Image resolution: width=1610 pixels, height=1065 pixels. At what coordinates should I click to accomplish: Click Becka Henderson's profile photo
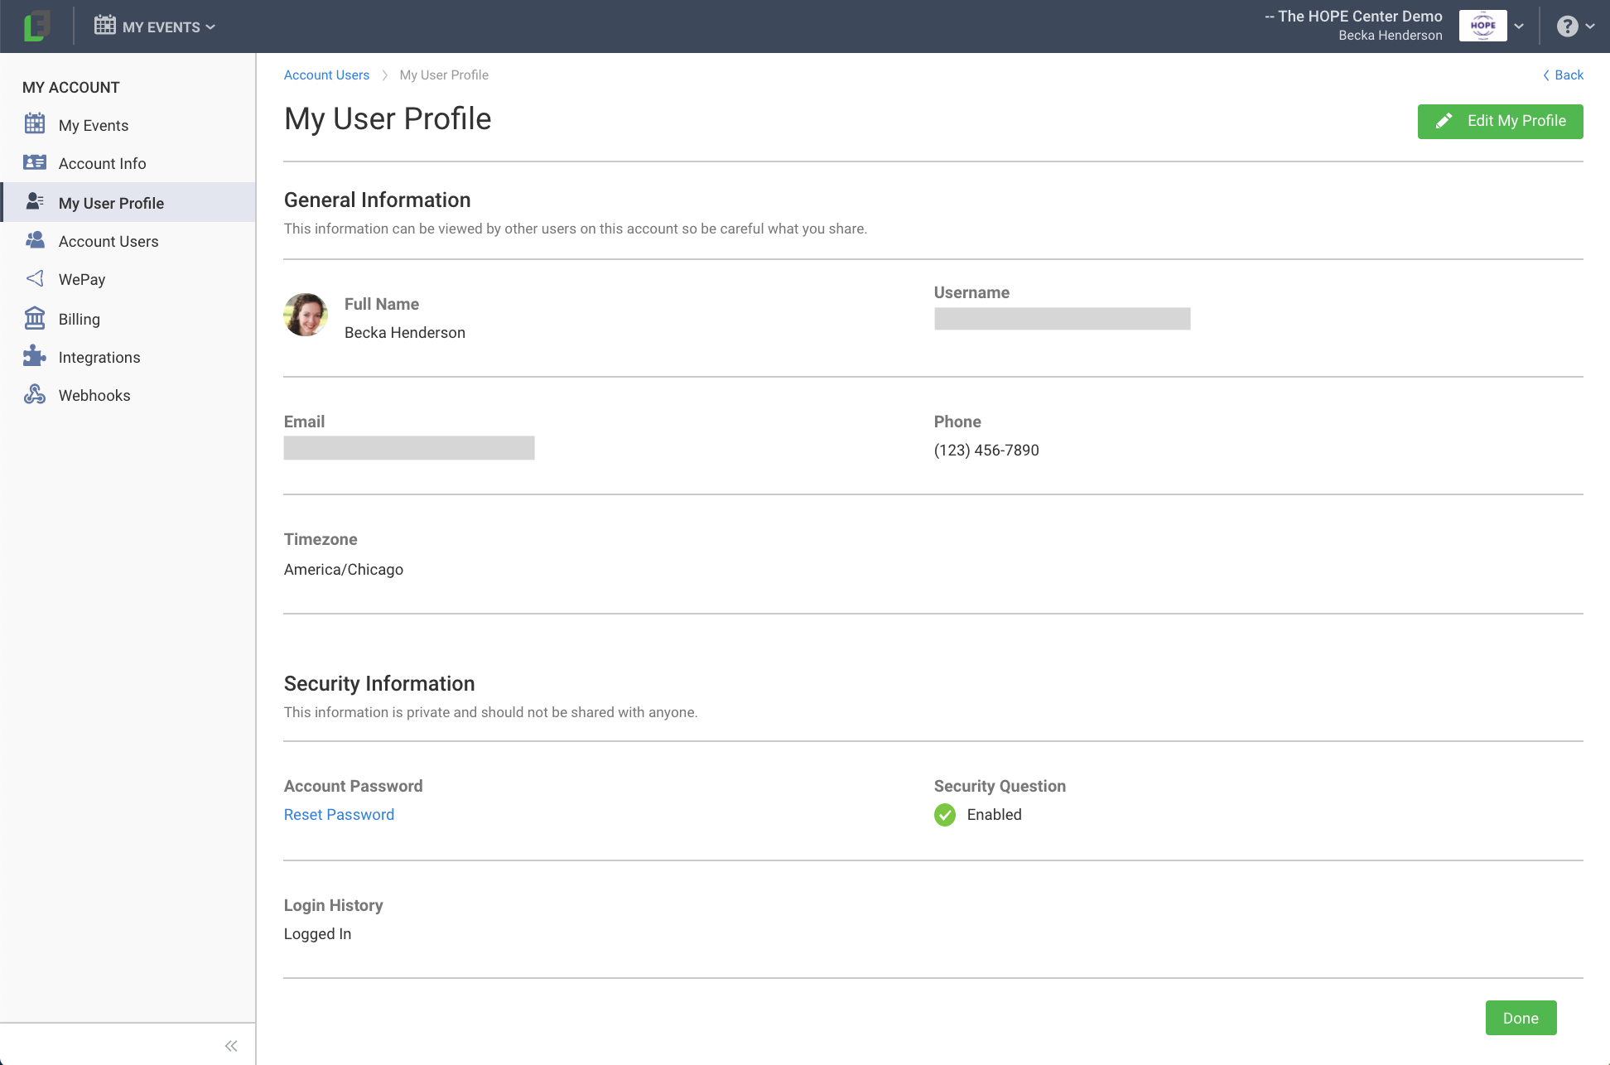coord(306,315)
